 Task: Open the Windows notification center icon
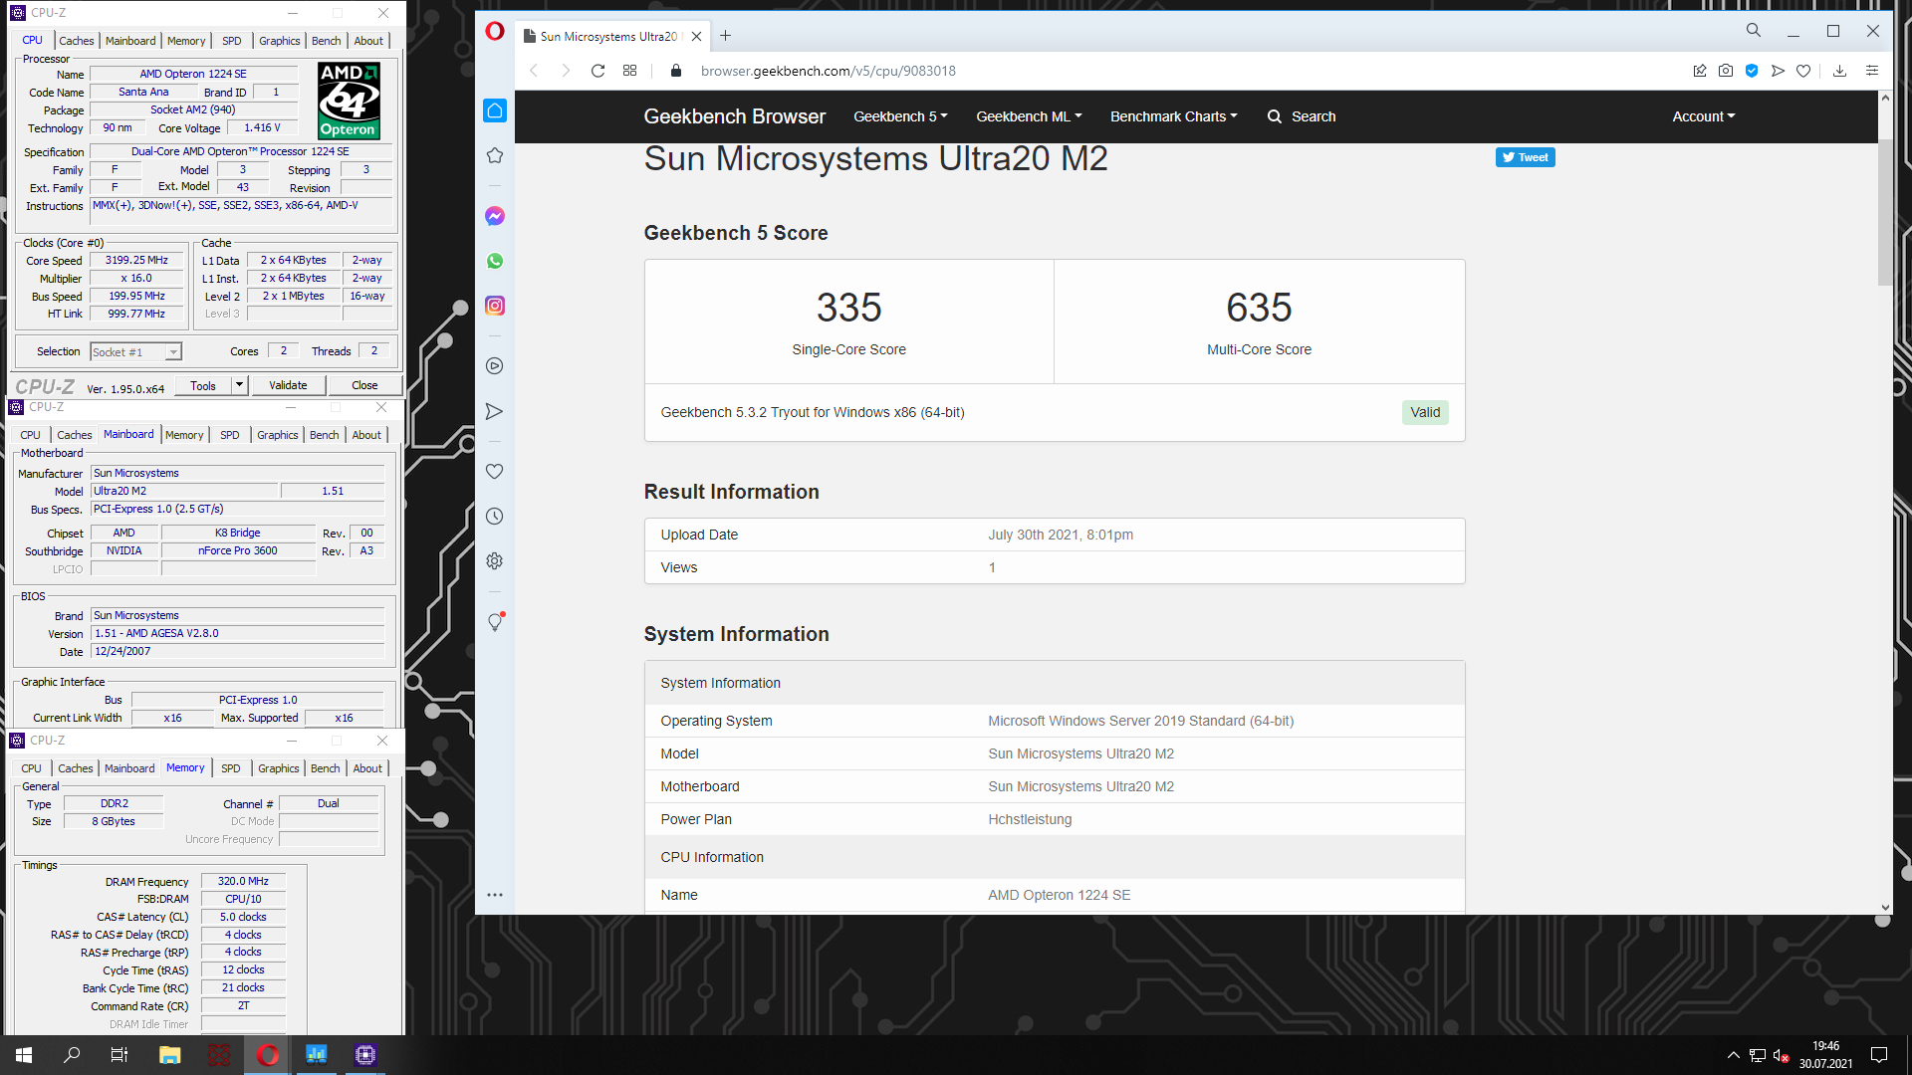pos(1879,1055)
